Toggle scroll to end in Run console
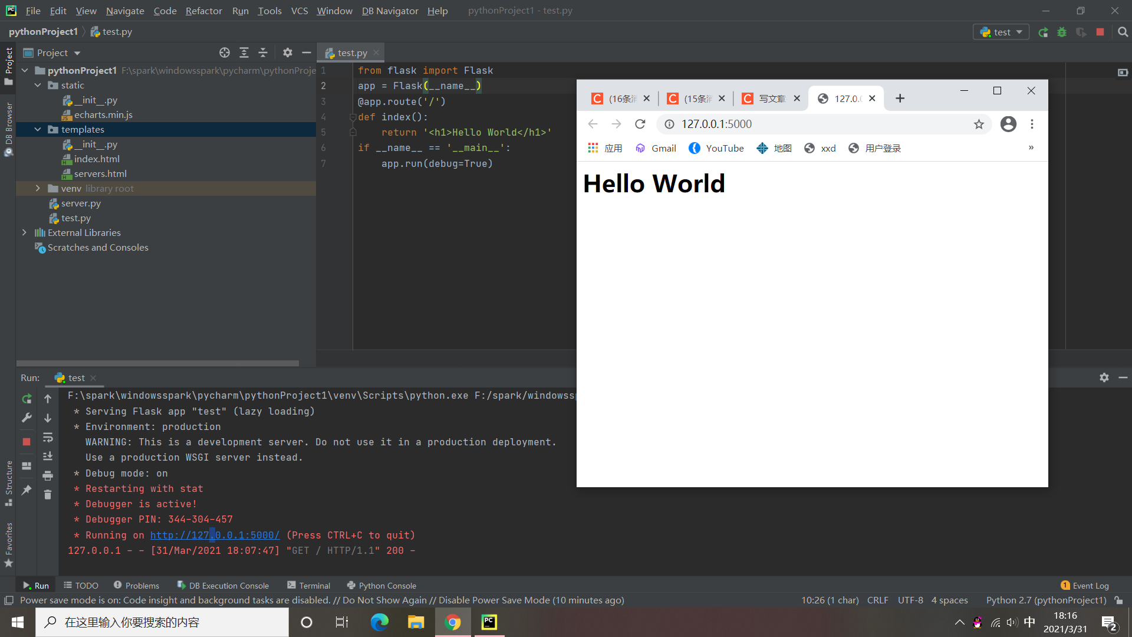Viewport: 1132px width, 637px height. 48,457
